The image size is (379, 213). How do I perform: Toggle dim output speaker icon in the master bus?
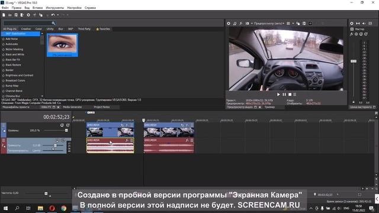tap(364, 24)
